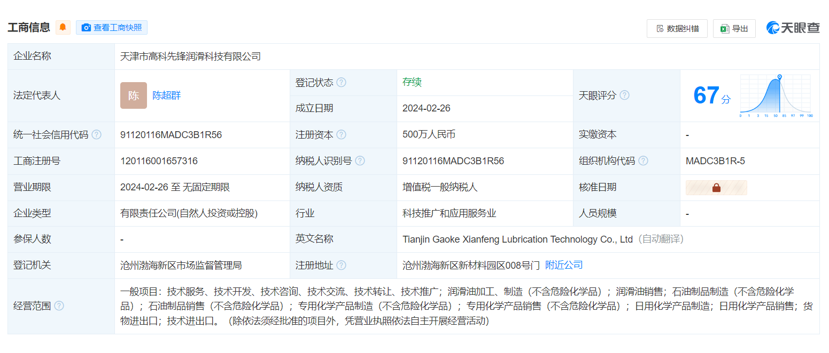The width and height of the screenshot is (829, 353).
Task: Click registration authority 沧州渤海新区市场监督管理局
Action: pos(181,265)
